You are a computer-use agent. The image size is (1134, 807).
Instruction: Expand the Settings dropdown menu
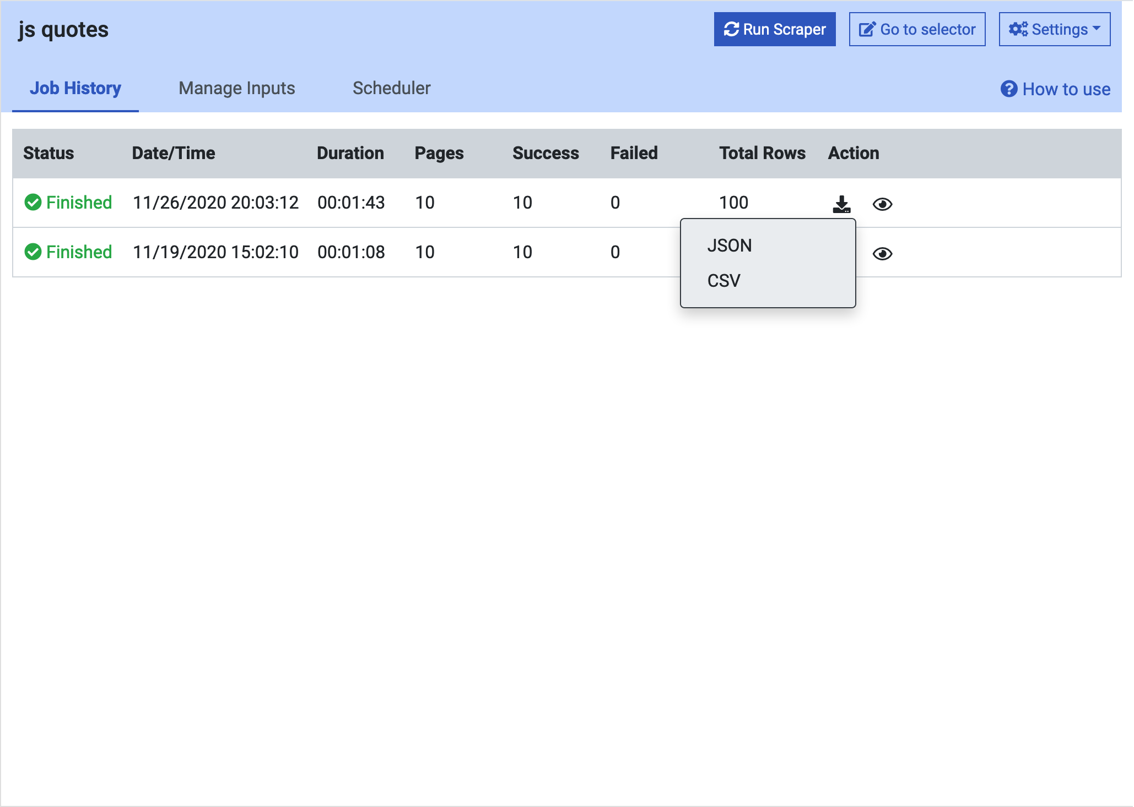(x=1054, y=29)
